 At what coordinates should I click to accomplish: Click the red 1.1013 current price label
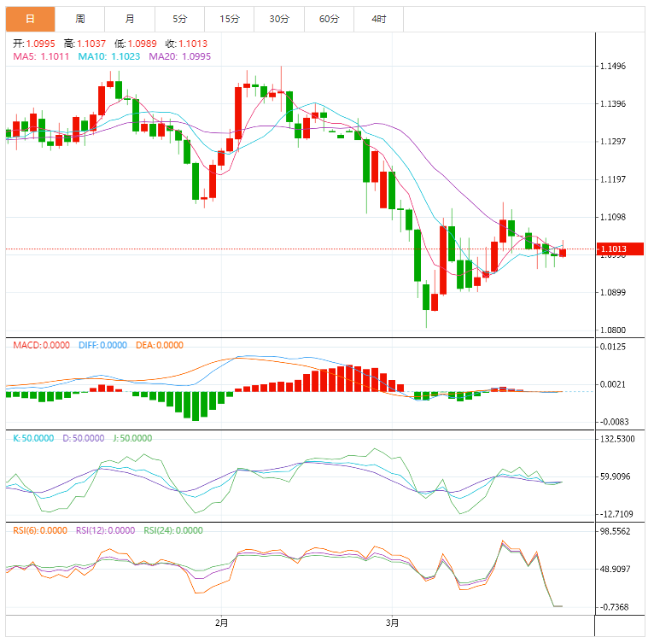click(620, 249)
